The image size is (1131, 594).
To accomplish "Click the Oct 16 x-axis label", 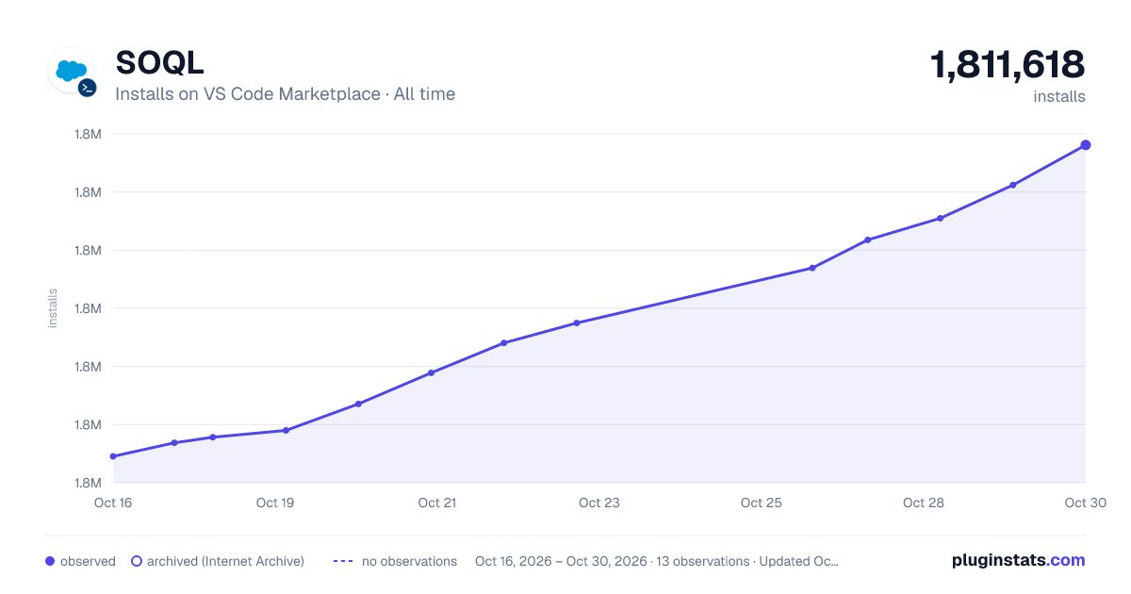I will pos(113,503).
